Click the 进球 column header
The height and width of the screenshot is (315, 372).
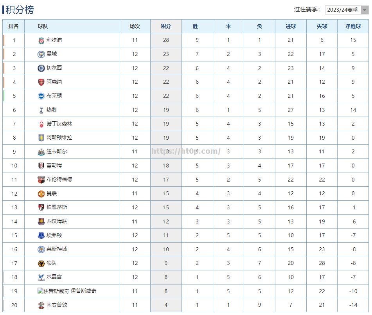point(291,26)
